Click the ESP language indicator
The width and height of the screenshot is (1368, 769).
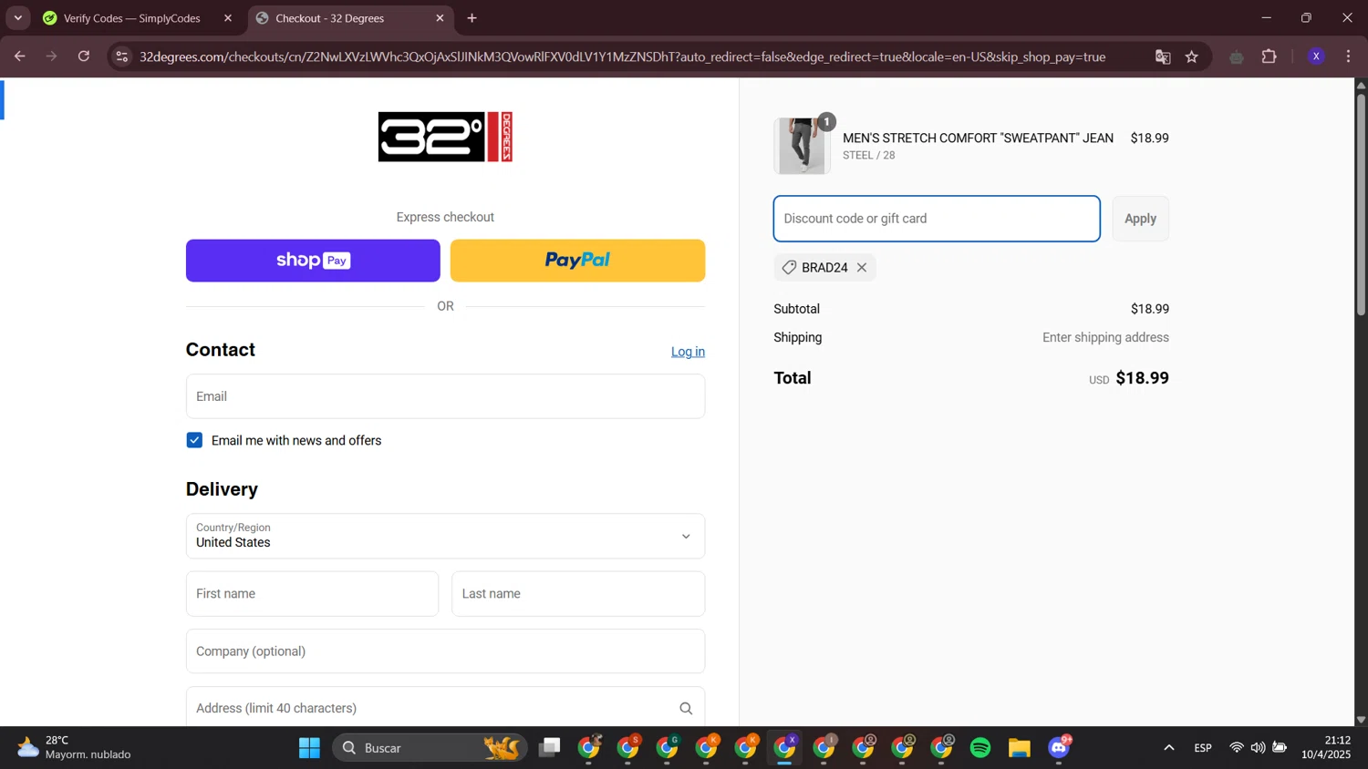click(x=1203, y=748)
